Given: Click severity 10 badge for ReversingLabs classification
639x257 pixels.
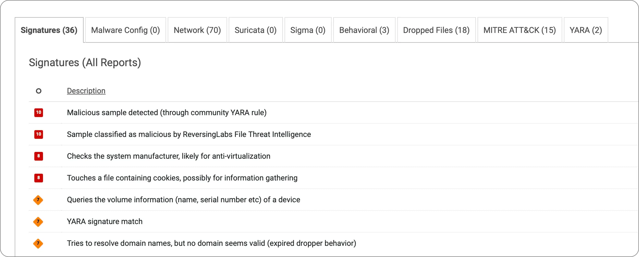Looking at the screenshot, I should pyautogui.click(x=39, y=134).
